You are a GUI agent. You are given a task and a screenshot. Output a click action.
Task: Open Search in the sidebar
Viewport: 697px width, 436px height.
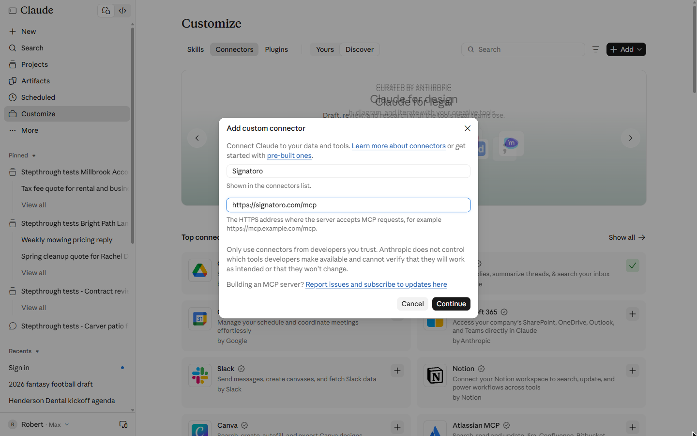point(67,48)
